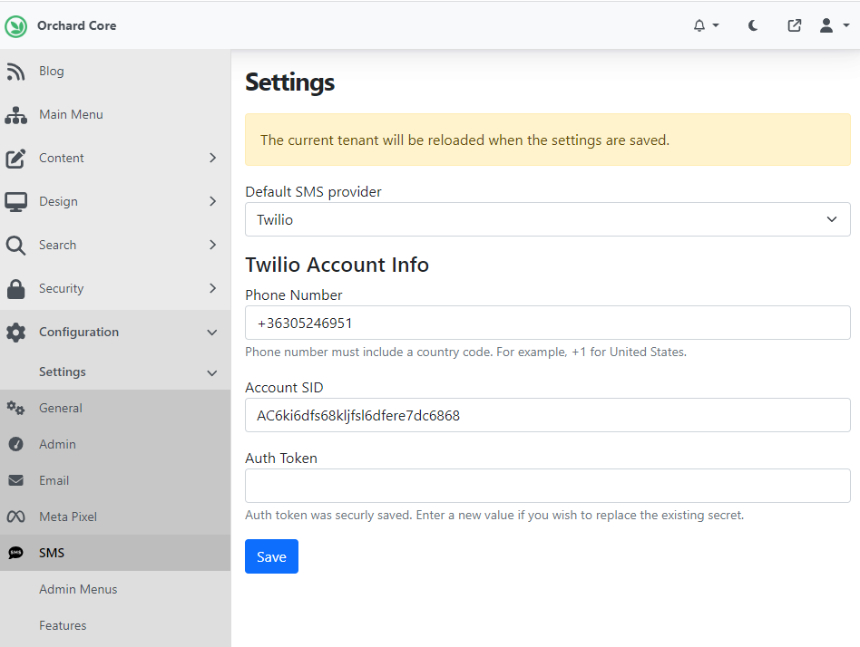Click the Orchard Core brand text
The width and height of the screenshot is (860, 647).
pyautogui.click(x=77, y=25)
